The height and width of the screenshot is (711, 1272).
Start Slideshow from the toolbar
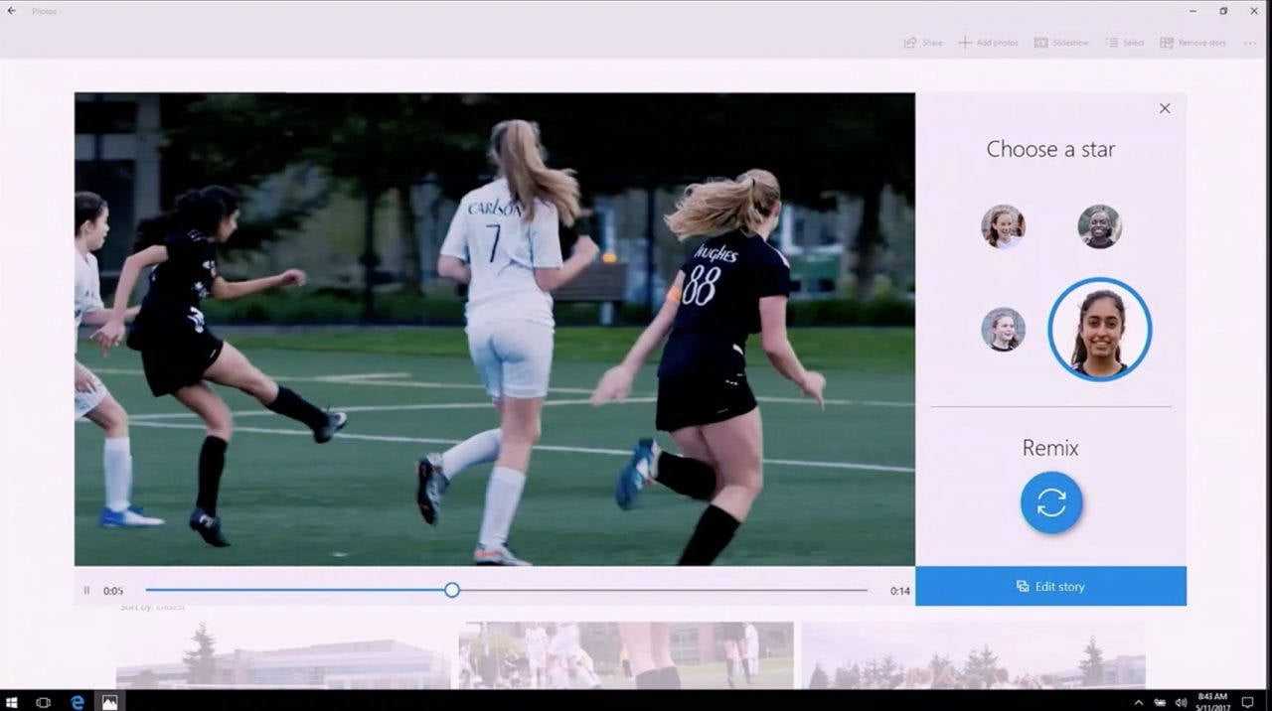[1061, 43]
